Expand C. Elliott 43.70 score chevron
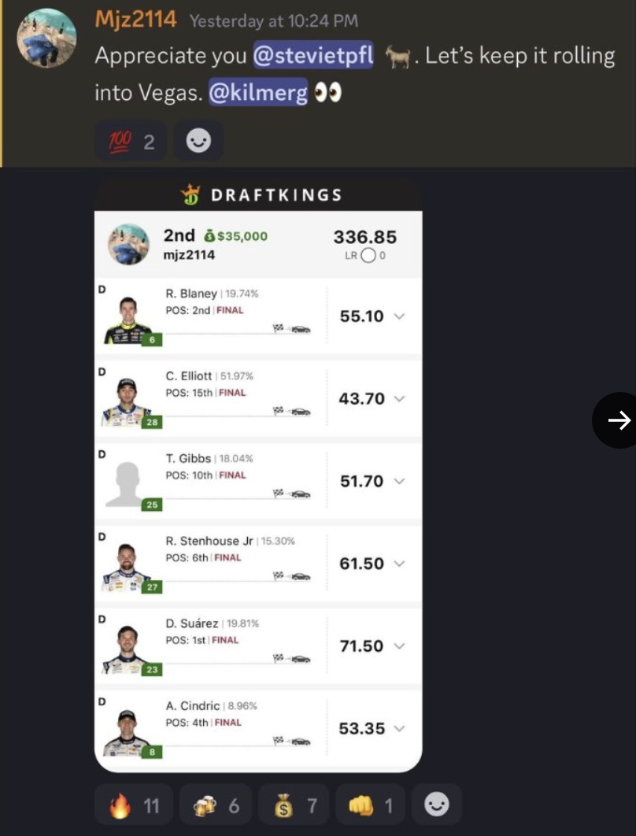Screen dimensions: 636x836 tap(399, 399)
